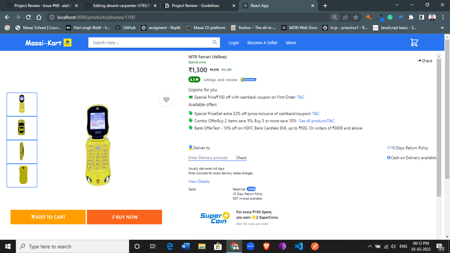
Task: Open Microsoft Store from taskbar
Action: (218, 246)
